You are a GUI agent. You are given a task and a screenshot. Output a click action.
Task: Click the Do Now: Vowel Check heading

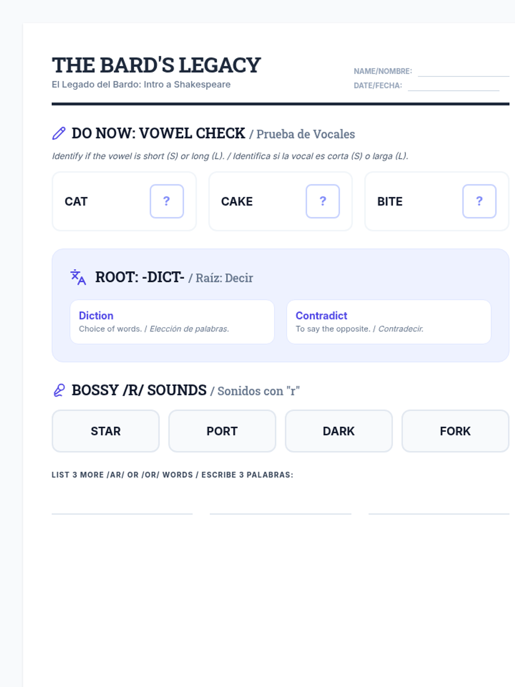158,133
